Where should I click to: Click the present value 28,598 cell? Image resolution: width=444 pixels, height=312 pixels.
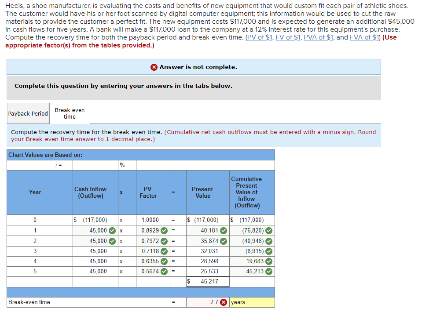(208, 261)
